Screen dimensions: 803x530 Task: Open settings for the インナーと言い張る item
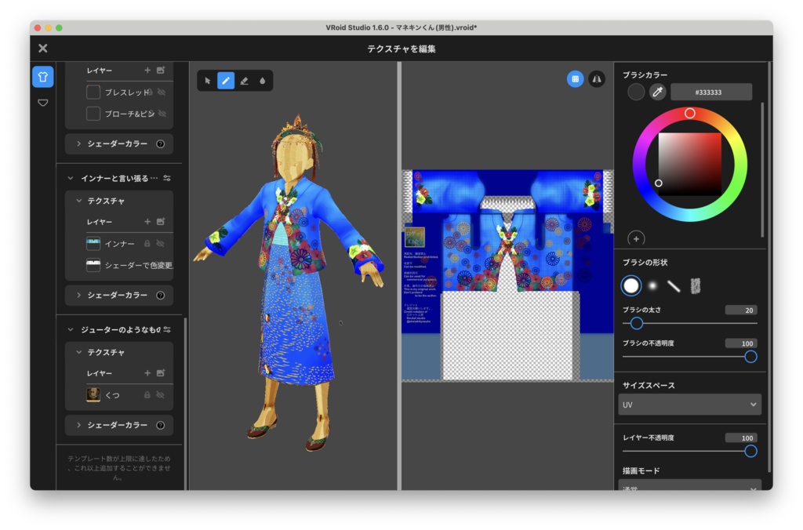(167, 178)
